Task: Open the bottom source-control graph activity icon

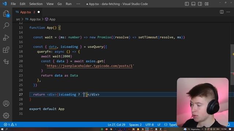Action: pyautogui.click(x=6, y=61)
